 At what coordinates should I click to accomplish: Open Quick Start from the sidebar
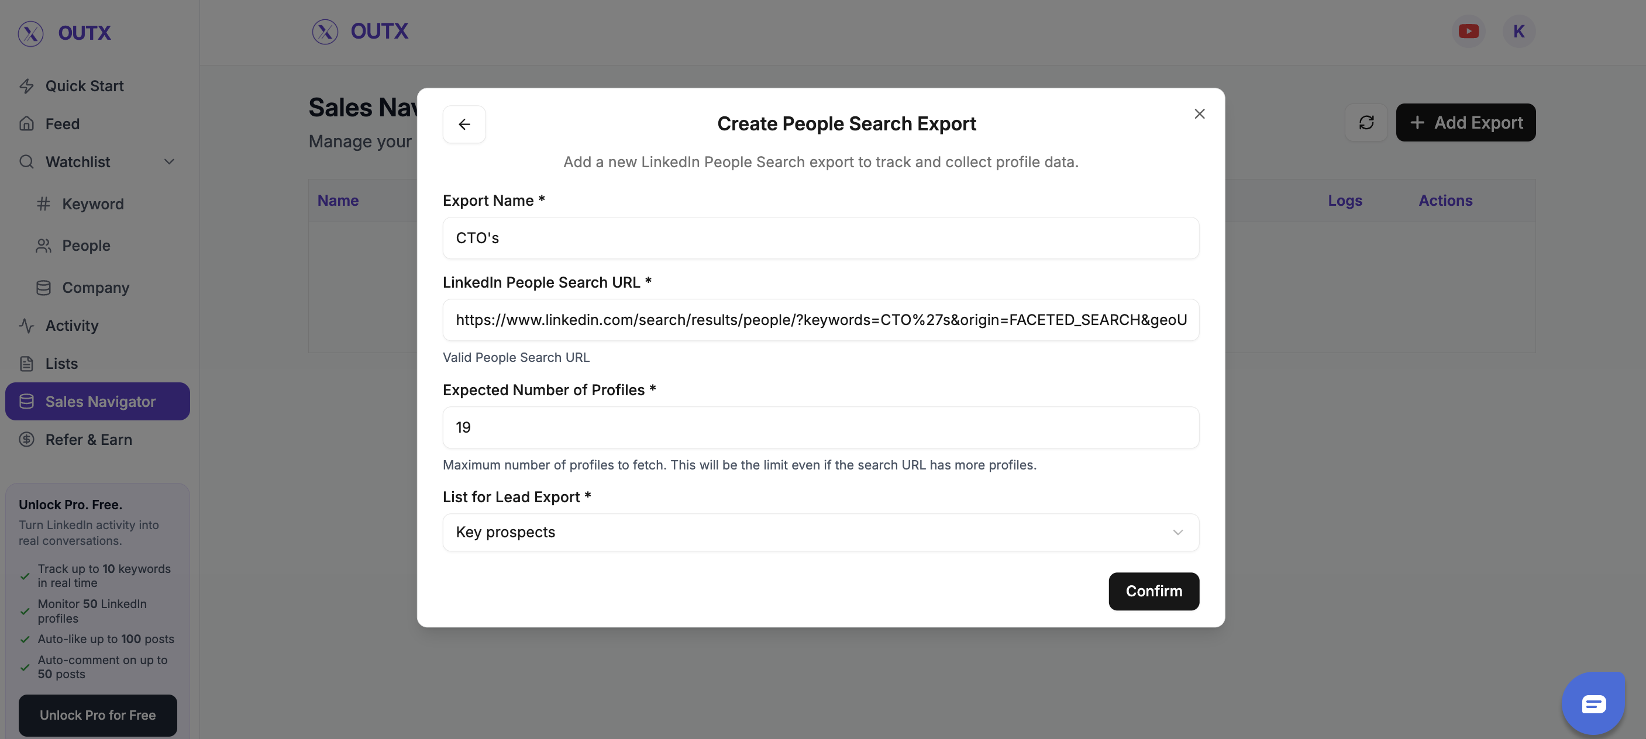(x=84, y=85)
